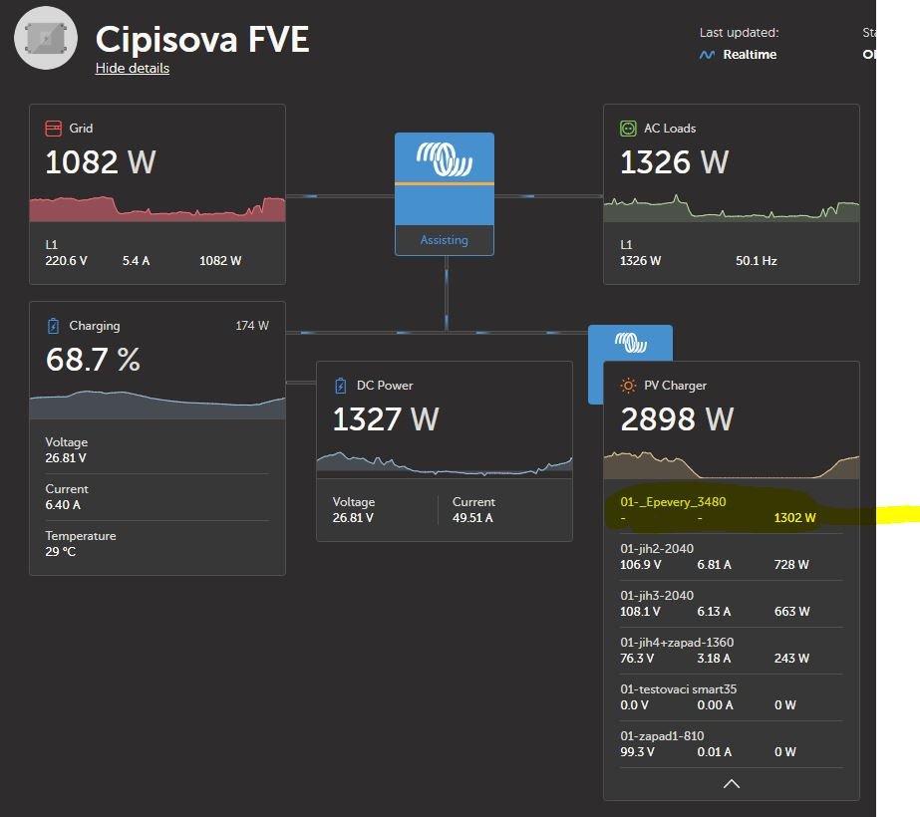Click the Realtime update status label
This screenshot has width=920, height=817.
[x=750, y=55]
